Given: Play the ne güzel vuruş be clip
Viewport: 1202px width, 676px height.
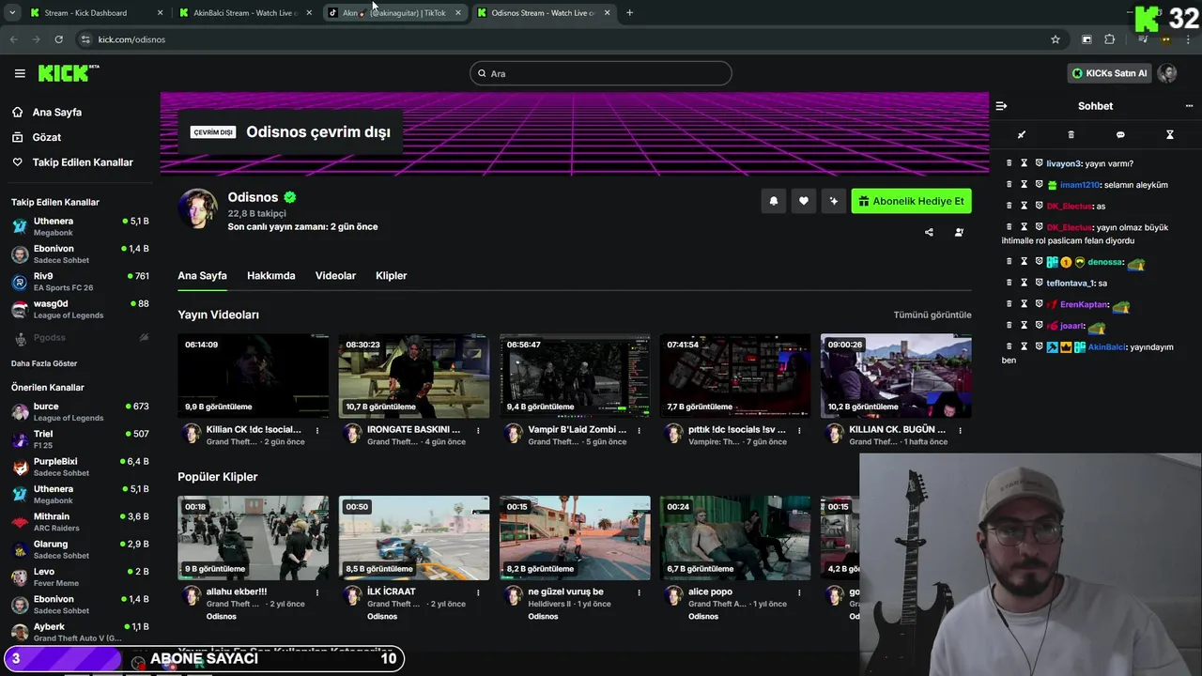Looking at the screenshot, I should tap(575, 538).
